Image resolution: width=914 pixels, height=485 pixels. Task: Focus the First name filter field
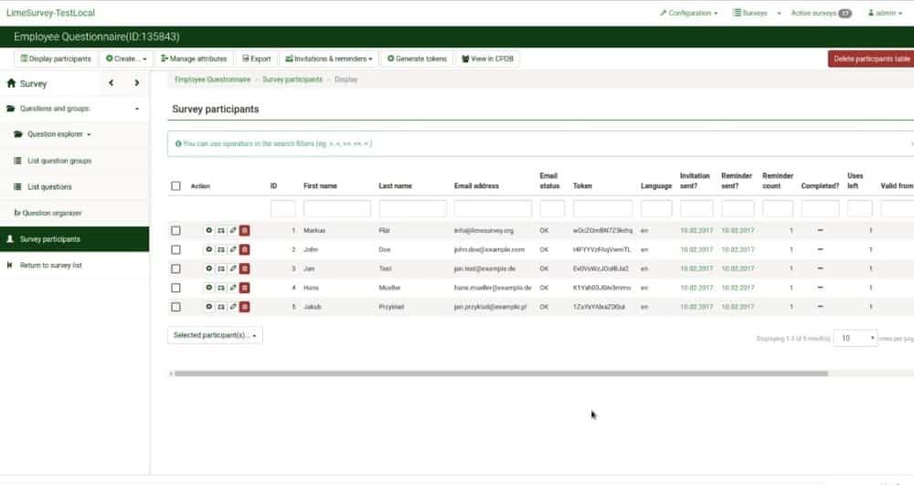336,209
